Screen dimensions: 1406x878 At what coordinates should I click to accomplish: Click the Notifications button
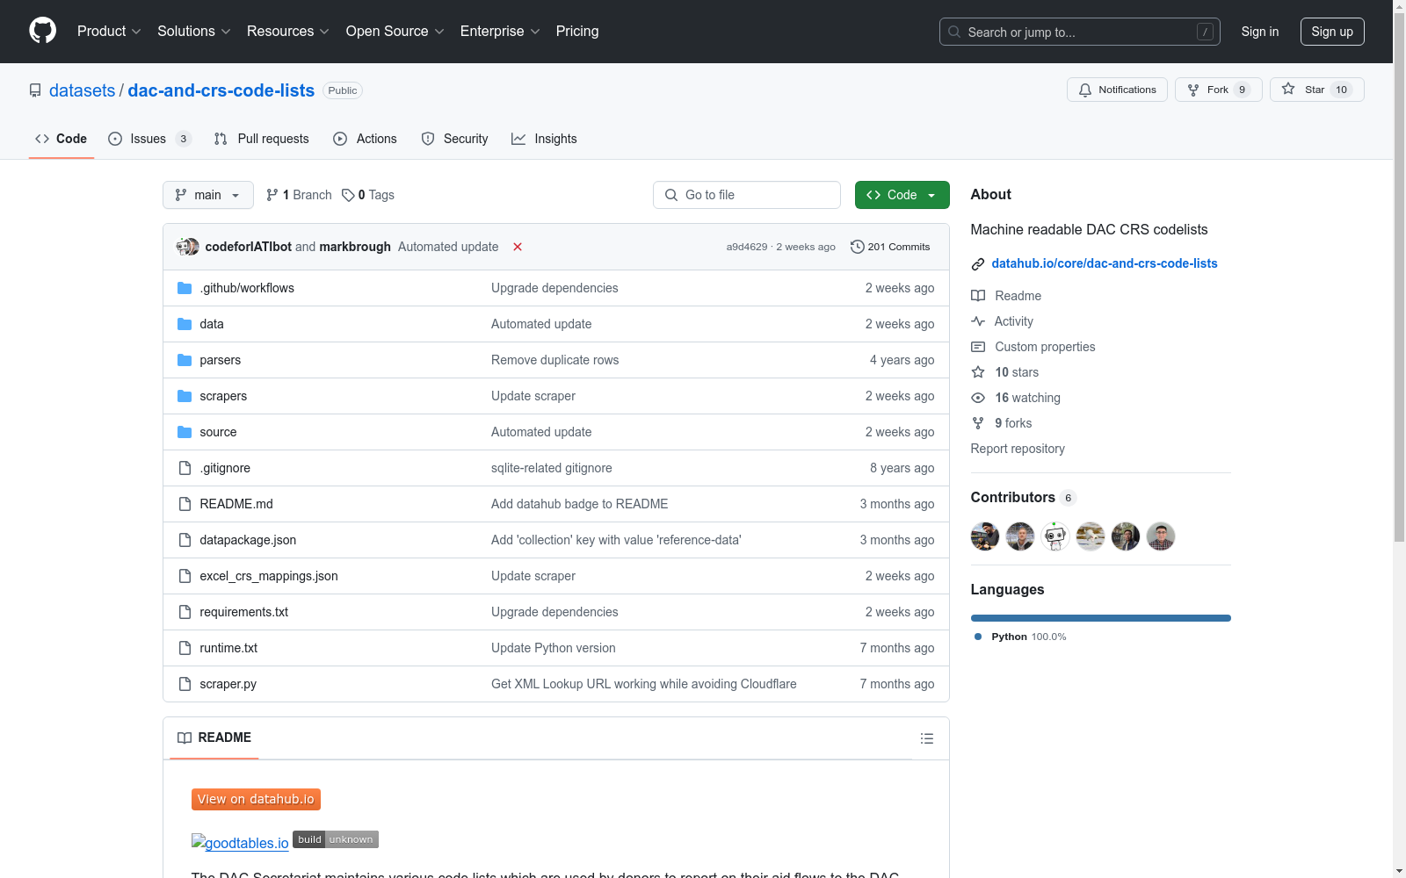tap(1117, 90)
